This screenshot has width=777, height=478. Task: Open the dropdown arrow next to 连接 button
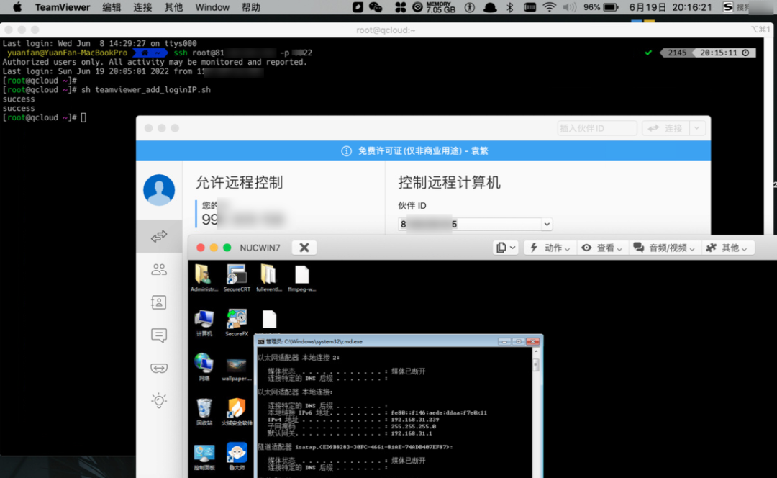[x=697, y=128]
